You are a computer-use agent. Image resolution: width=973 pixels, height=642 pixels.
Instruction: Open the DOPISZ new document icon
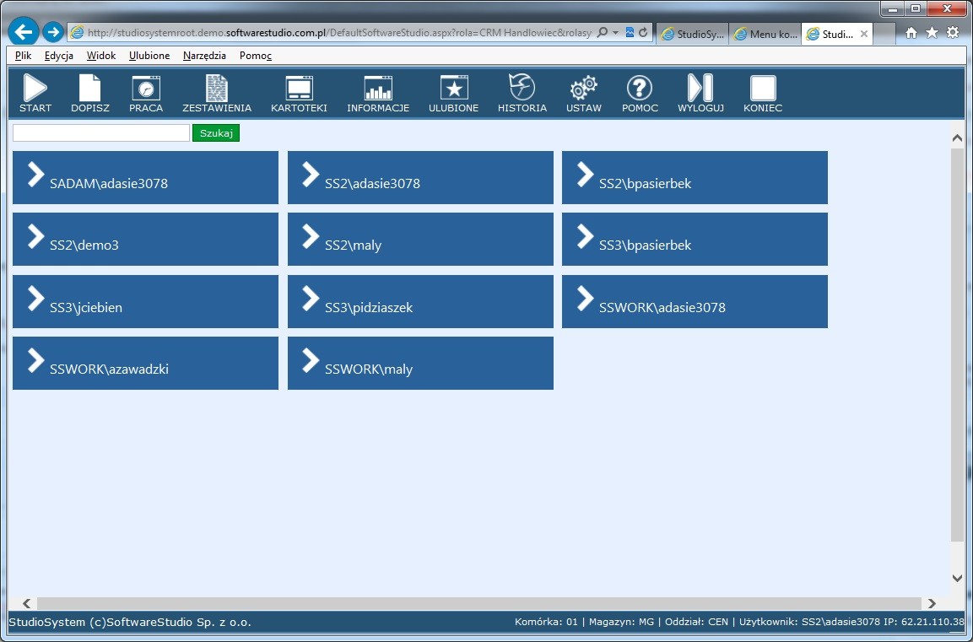pos(90,88)
